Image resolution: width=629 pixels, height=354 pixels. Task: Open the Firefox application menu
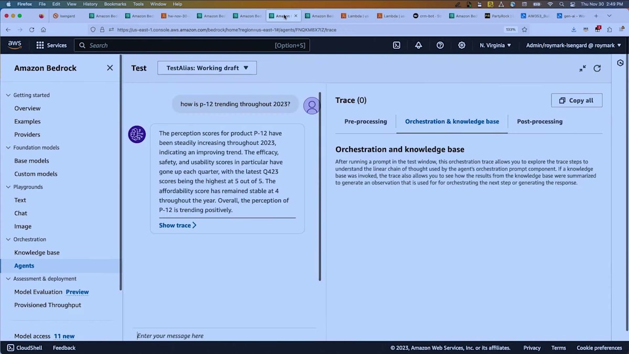621,30
